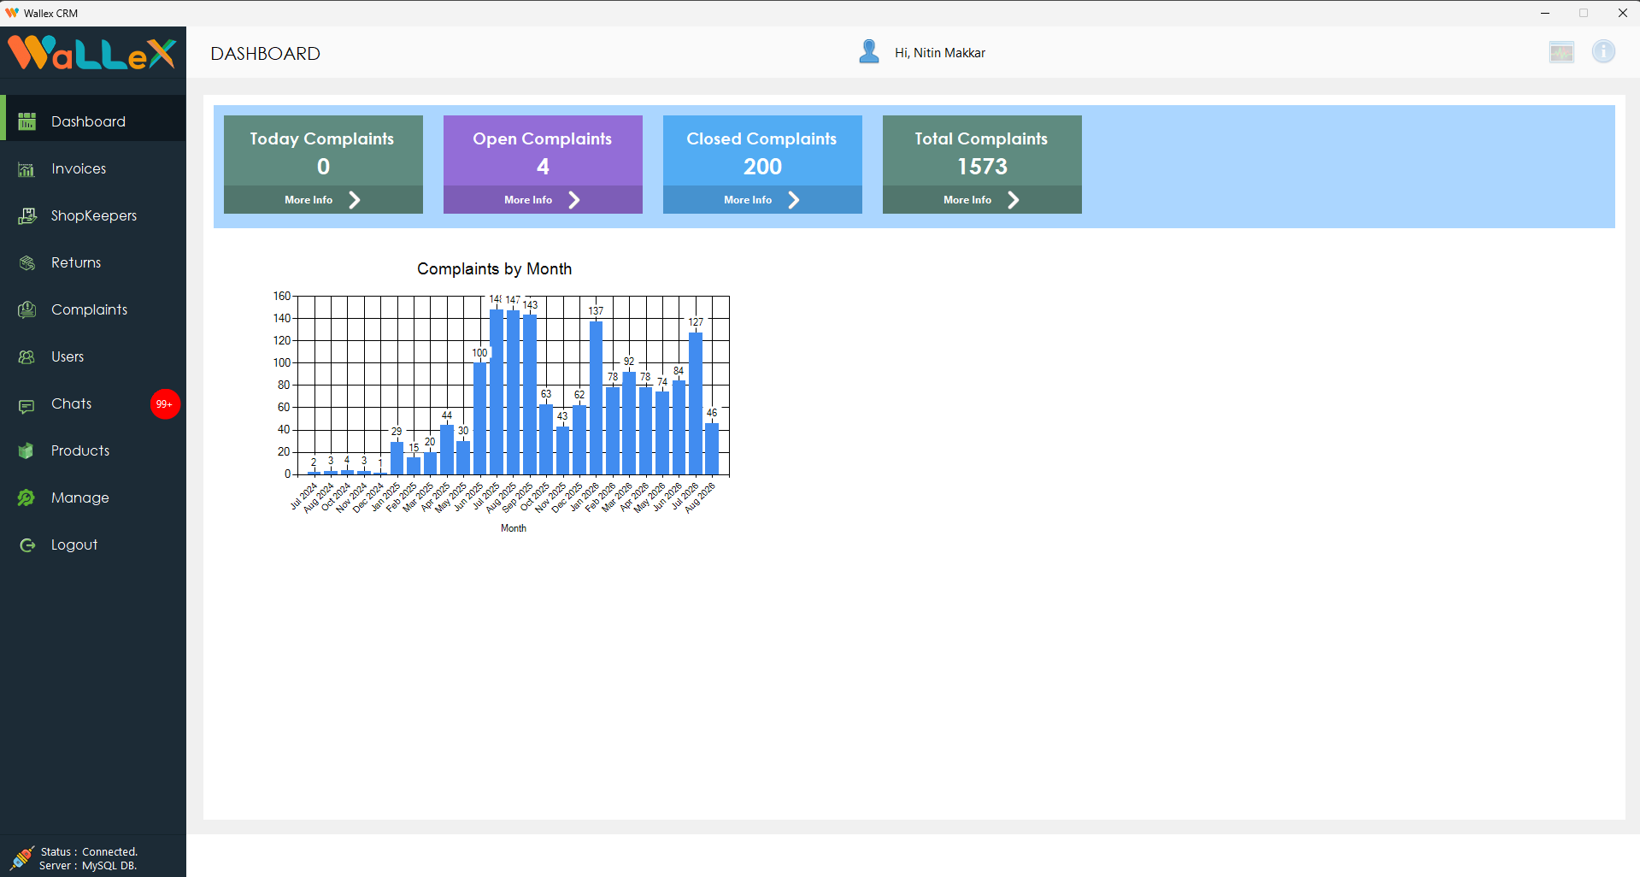This screenshot has height=877, width=1640.
Task: Click the Today Complaints chevron arrow
Action: coord(355,200)
